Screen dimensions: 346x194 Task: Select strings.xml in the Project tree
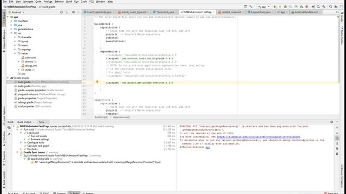(x=31, y=66)
